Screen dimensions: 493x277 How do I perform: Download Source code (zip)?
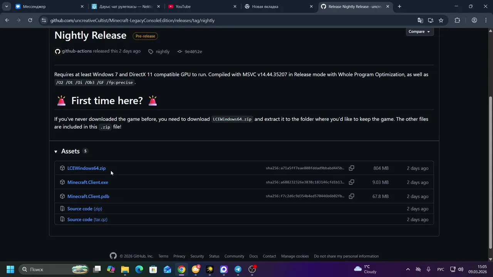(85, 209)
